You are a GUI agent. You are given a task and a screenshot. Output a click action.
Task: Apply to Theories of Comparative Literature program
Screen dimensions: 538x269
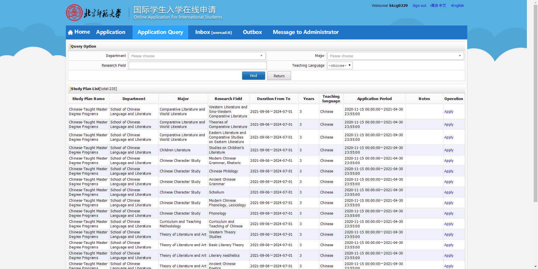coord(448,125)
